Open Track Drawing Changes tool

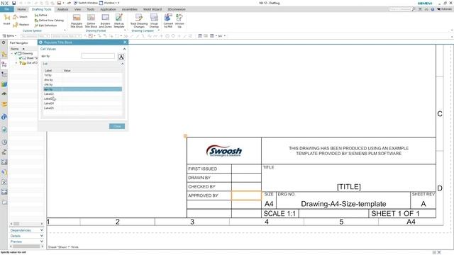139,21
